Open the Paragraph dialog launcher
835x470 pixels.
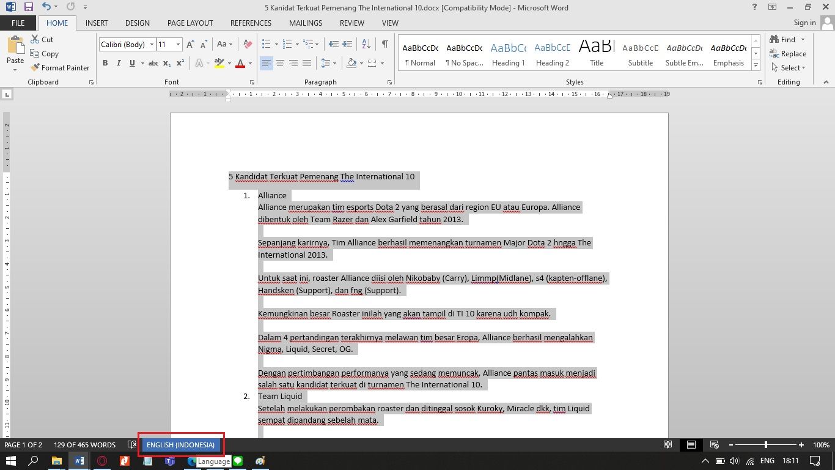coord(389,82)
